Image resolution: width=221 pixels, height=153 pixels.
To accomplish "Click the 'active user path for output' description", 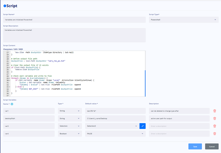I will (x=179, y=118).
